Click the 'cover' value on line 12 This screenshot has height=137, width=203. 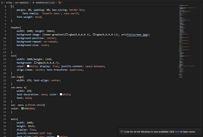click(44, 45)
